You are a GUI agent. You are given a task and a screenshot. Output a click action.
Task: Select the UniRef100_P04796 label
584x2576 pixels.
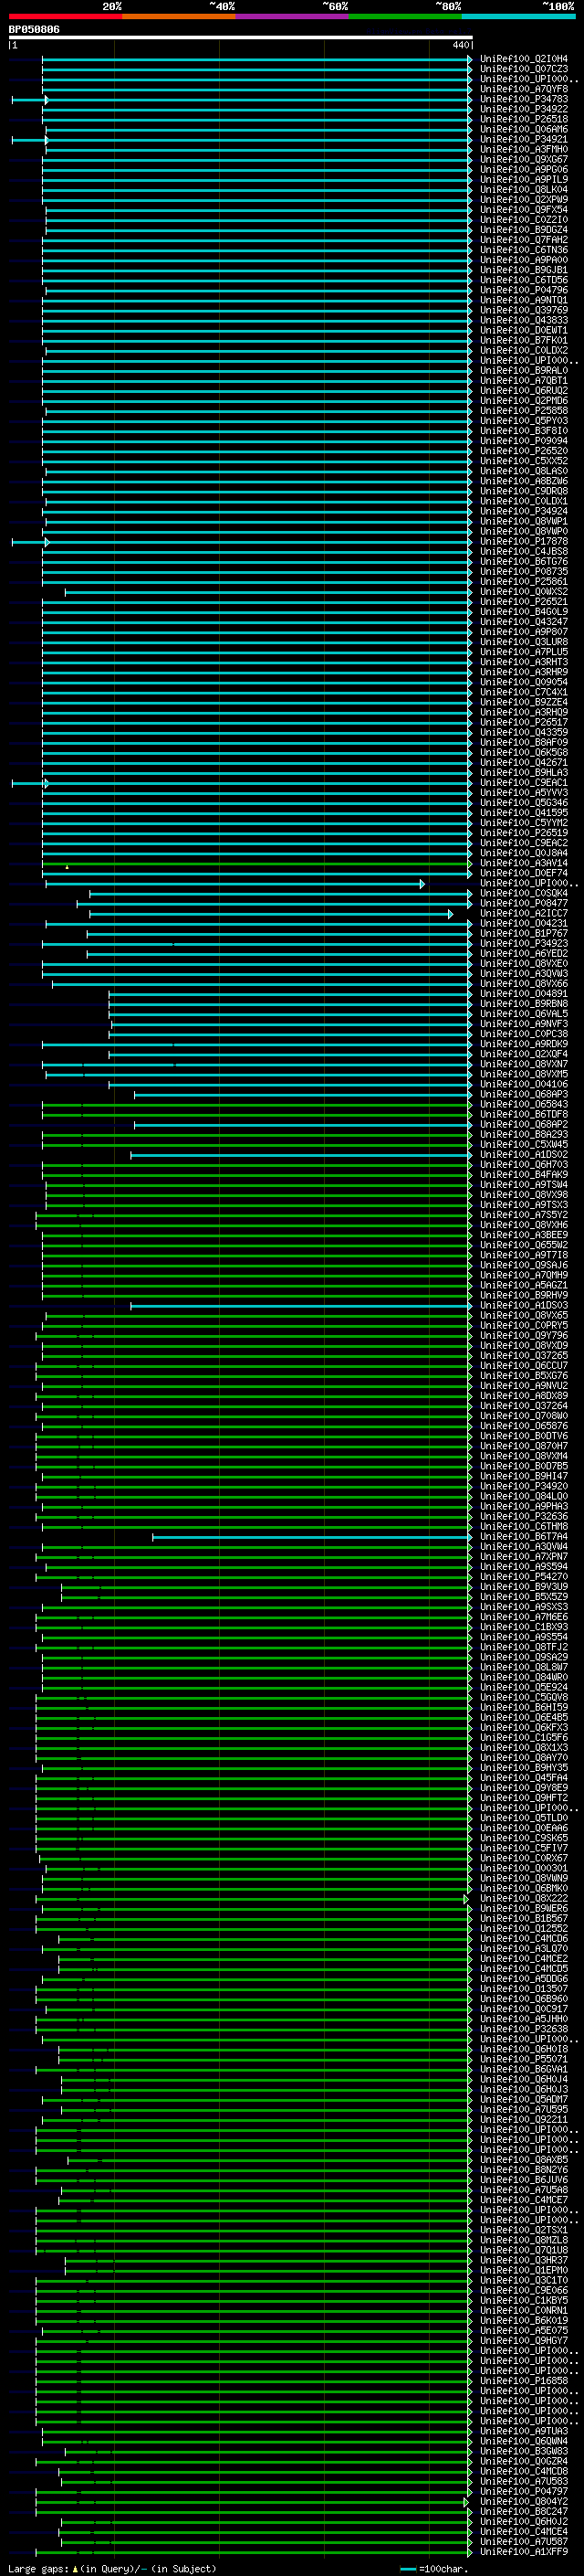(524, 290)
